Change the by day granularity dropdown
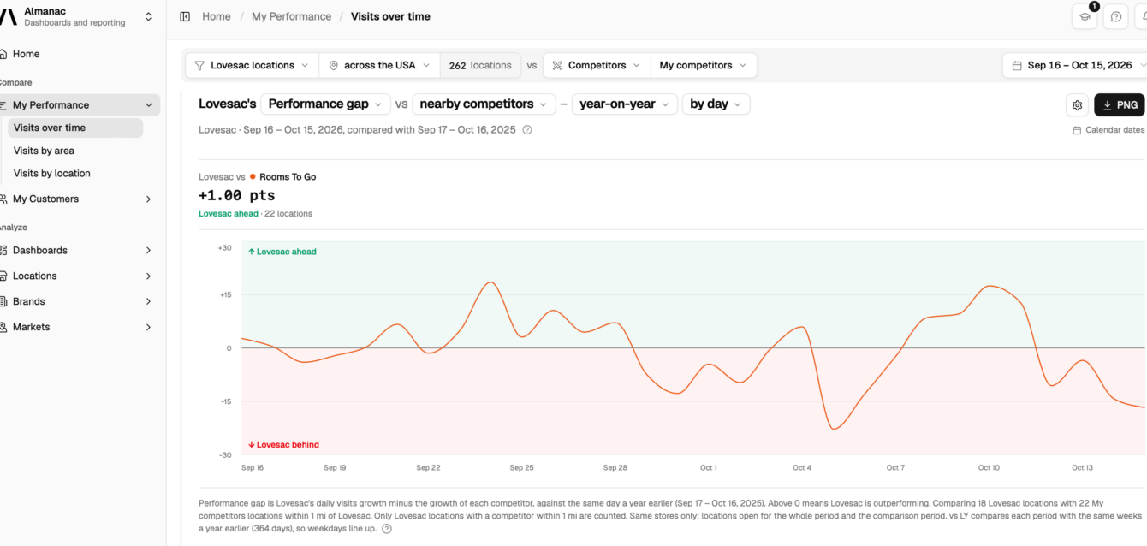The width and height of the screenshot is (1147, 546). click(x=716, y=104)
